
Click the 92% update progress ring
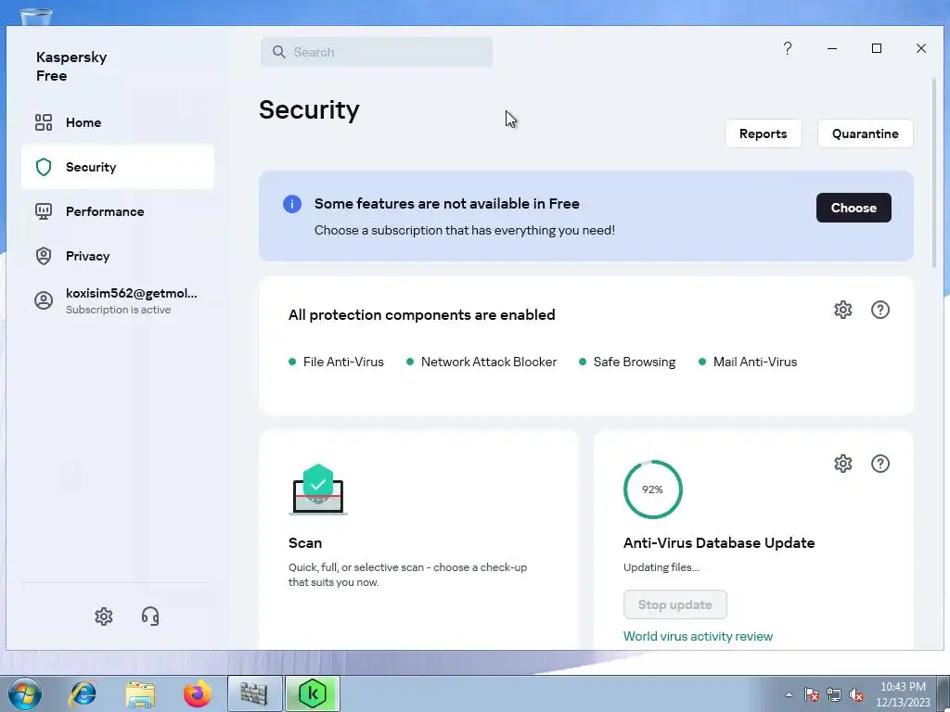[x=652, y=489]
